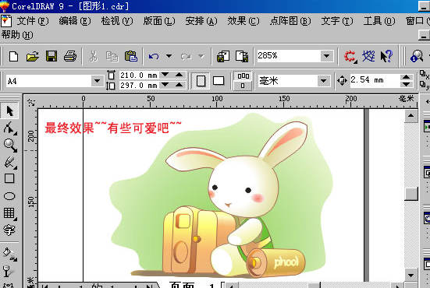The image size is (430, 288).
Task: Open the 工具(O) menu
Action: tap(379, 21)
